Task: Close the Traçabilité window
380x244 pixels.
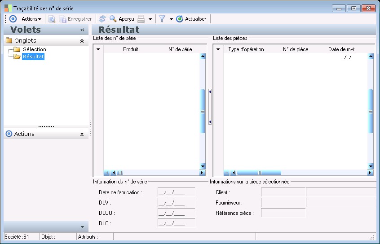Action: tap(369, 8)
